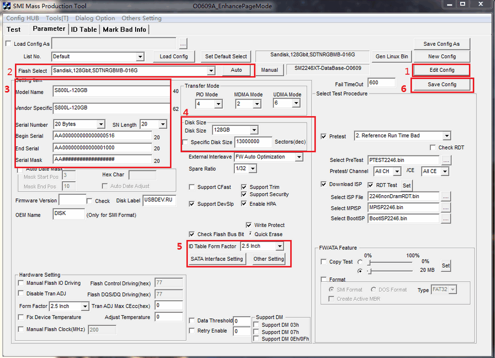The image size is (495, 358).
Task: Toggle the Specific Disk Size checkbox
Action: 185,142
